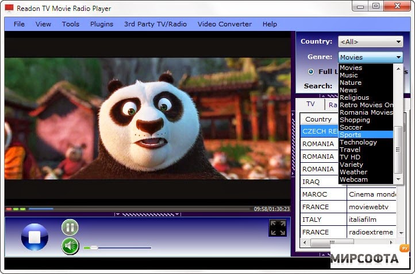The height and width of the screenshot is (274, 415).
Task: Click the channel list horizontal scroll left arrow
Action: tap(305, 242)
